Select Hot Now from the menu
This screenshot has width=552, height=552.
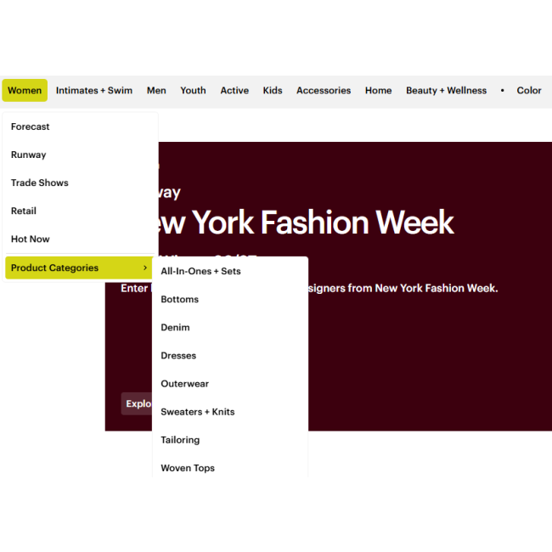pyautogui.click(x=81, y=239)
